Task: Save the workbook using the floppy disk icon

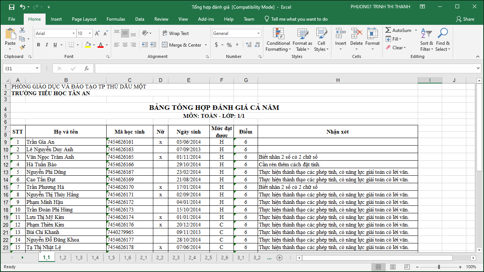Action: click(x=11, y=7)
